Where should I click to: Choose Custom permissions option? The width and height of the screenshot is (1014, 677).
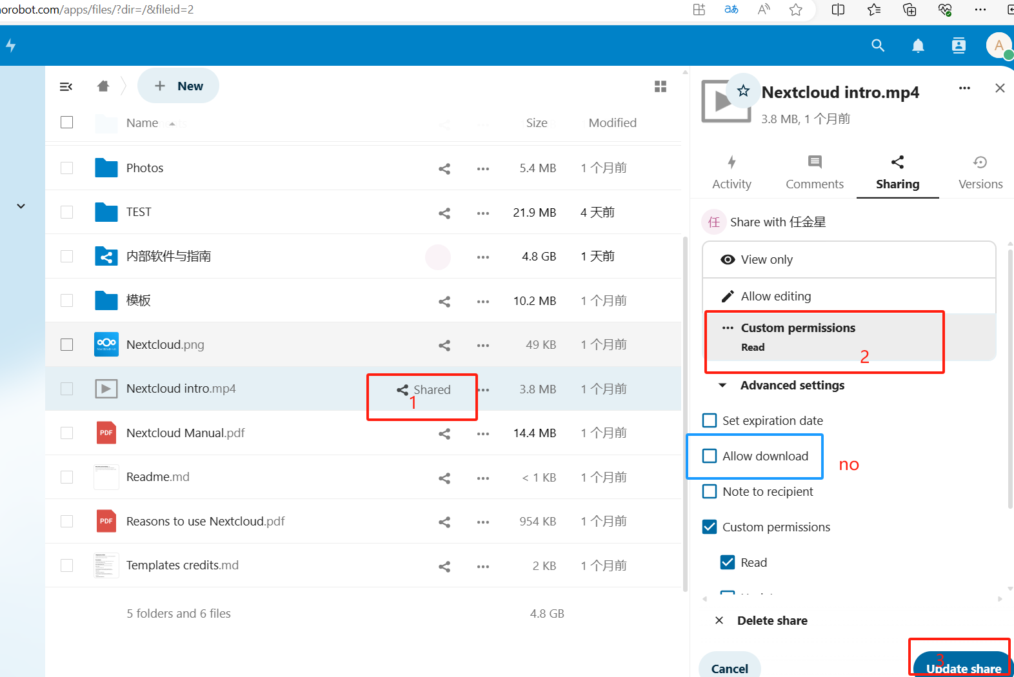point(849,337)
